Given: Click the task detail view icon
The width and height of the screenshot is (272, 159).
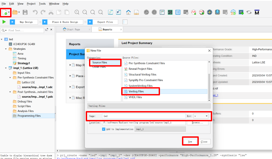Looking at the screenshot, I should click(x=125, y=22).
